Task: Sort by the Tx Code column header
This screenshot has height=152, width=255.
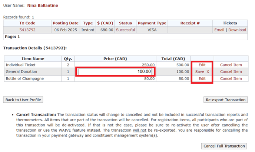Action: coord(27,23)
